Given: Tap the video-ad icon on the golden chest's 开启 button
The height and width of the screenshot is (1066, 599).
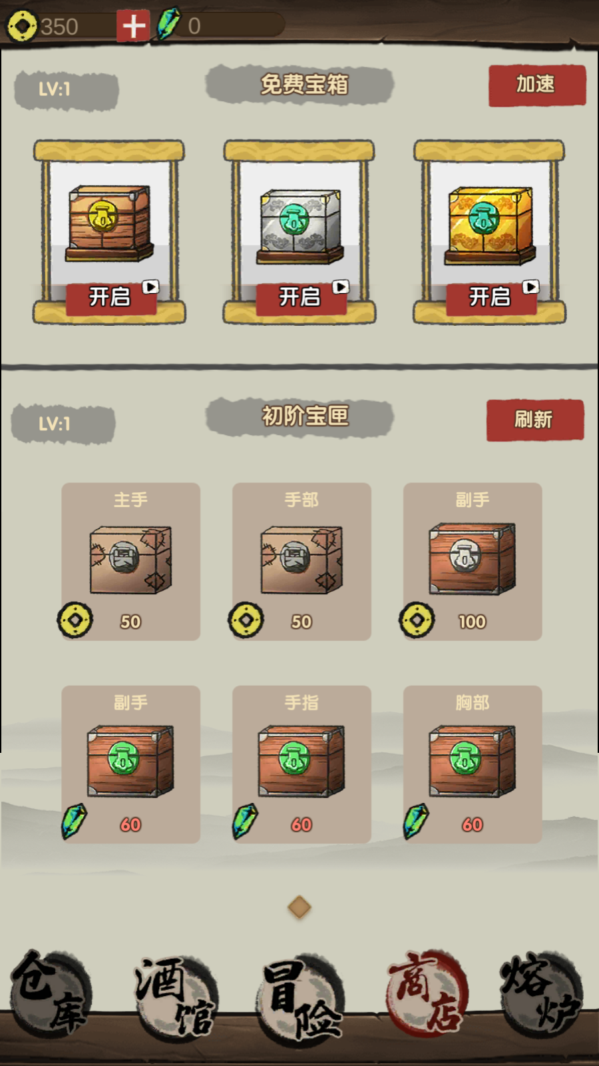Looking at the screenshot, I should (530, 286).
